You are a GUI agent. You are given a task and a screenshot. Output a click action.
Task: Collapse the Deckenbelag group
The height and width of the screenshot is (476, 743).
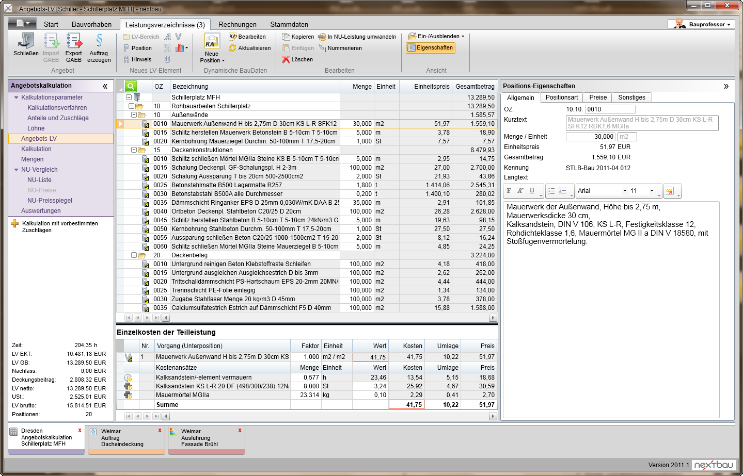[134, 255]
